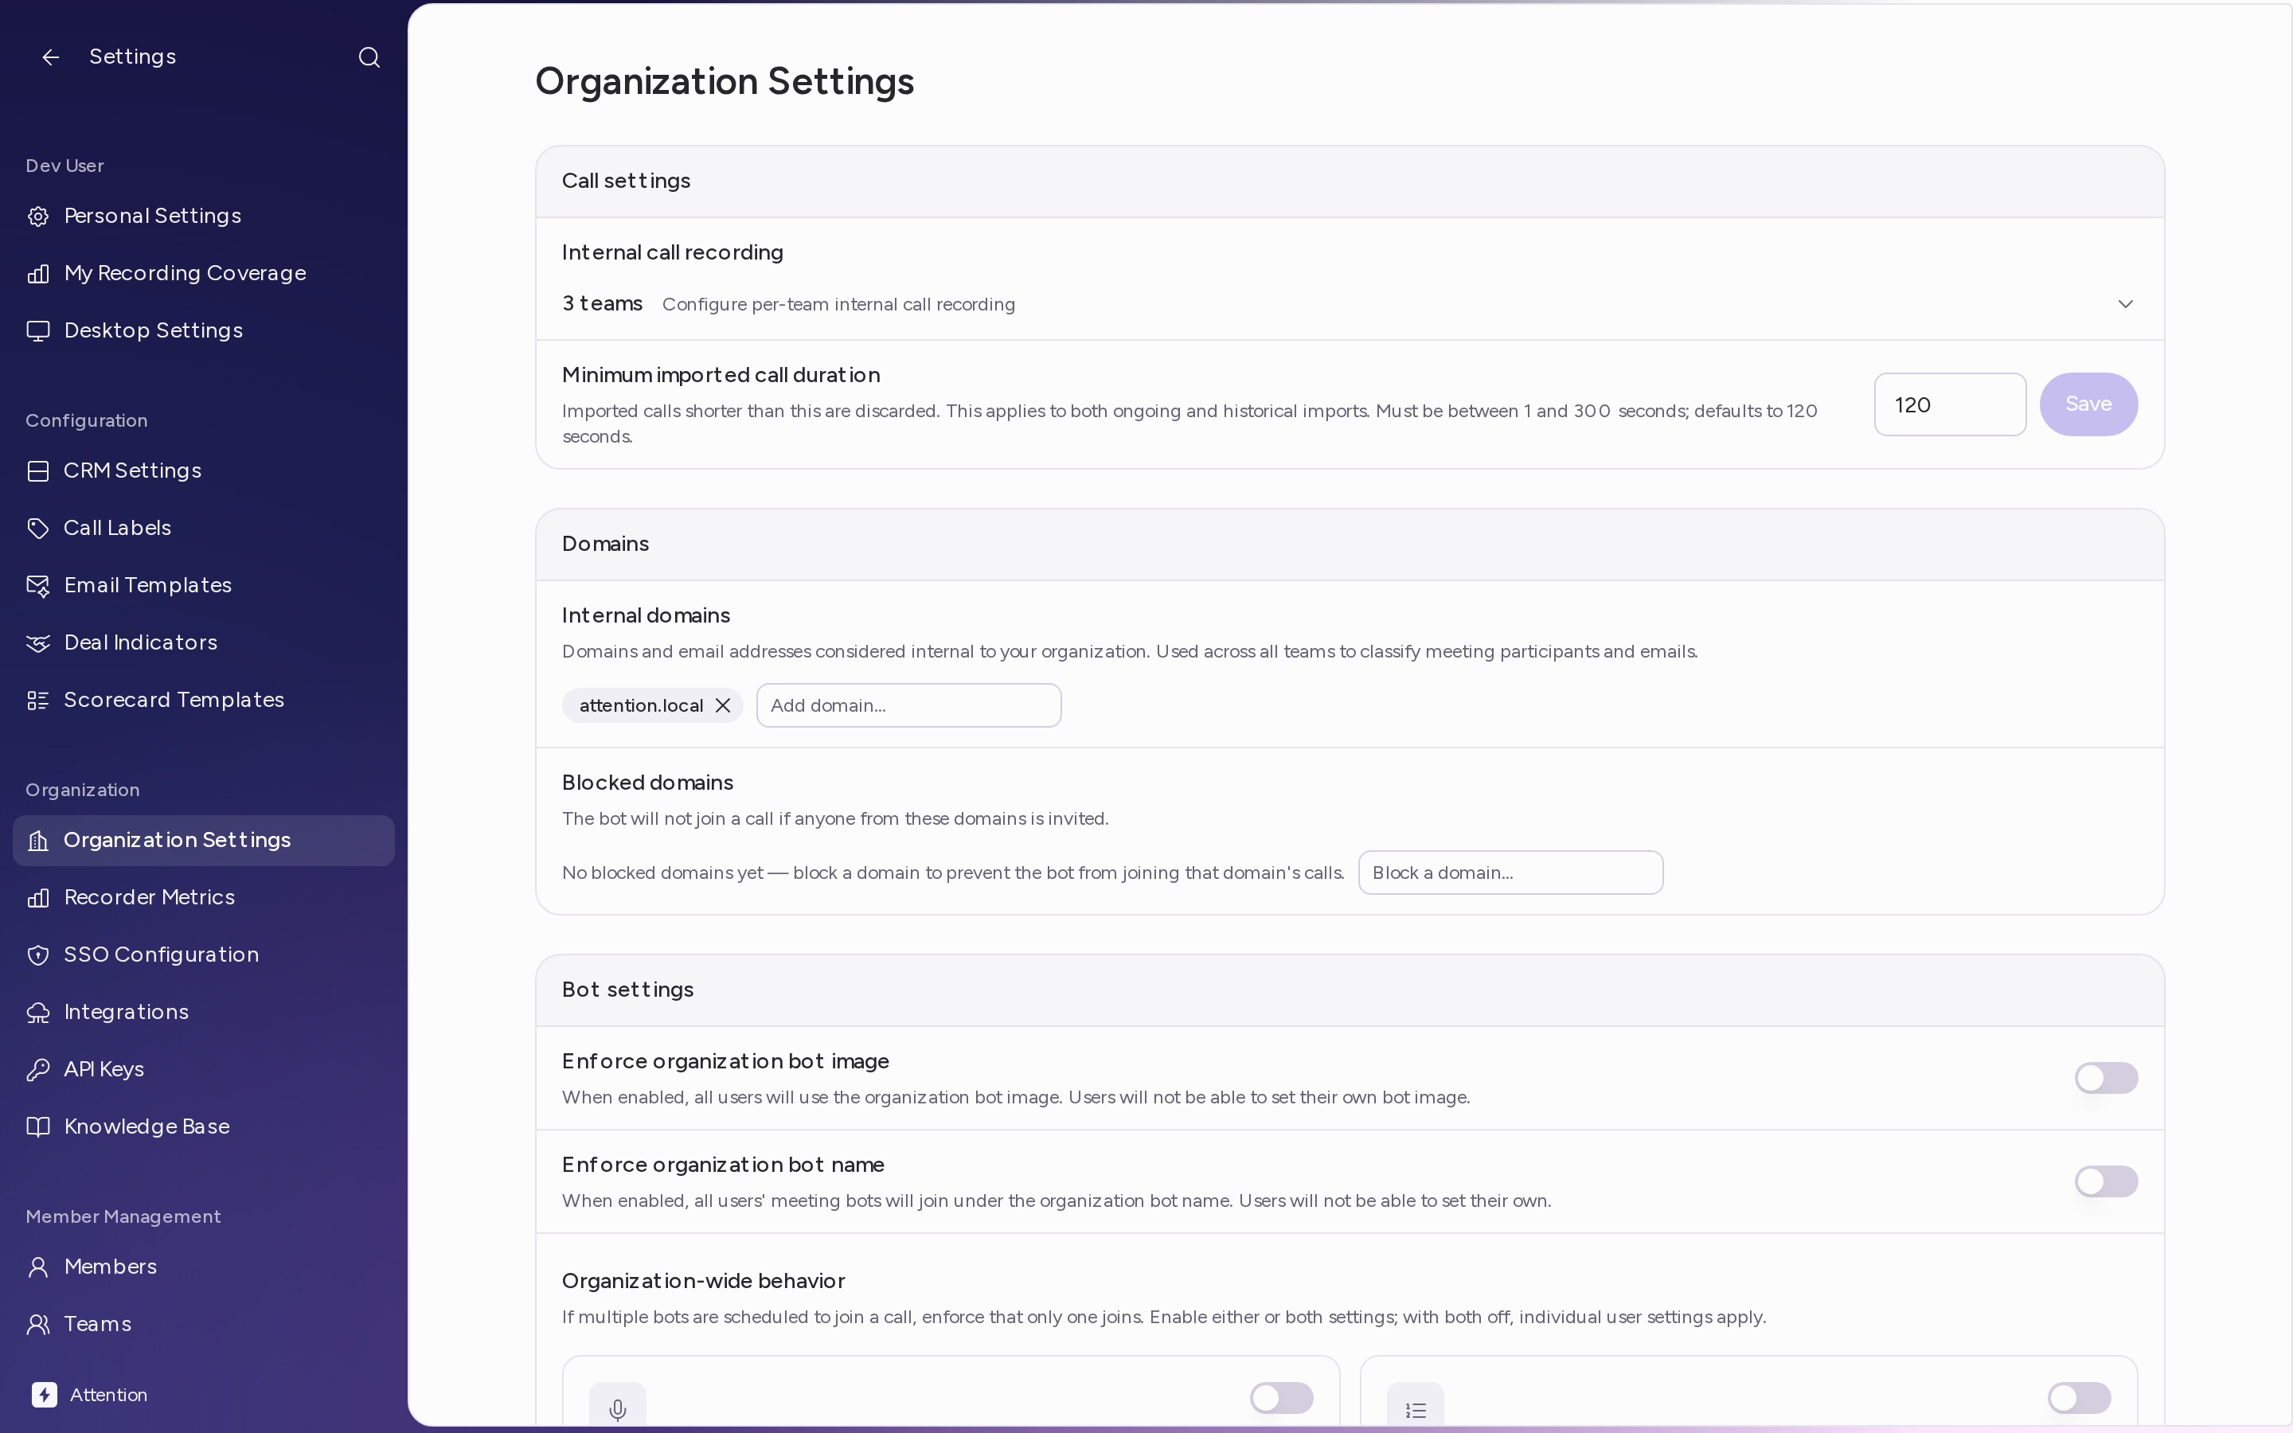
Task: Open the settings search magnifier icon
Action: [369, 58]
